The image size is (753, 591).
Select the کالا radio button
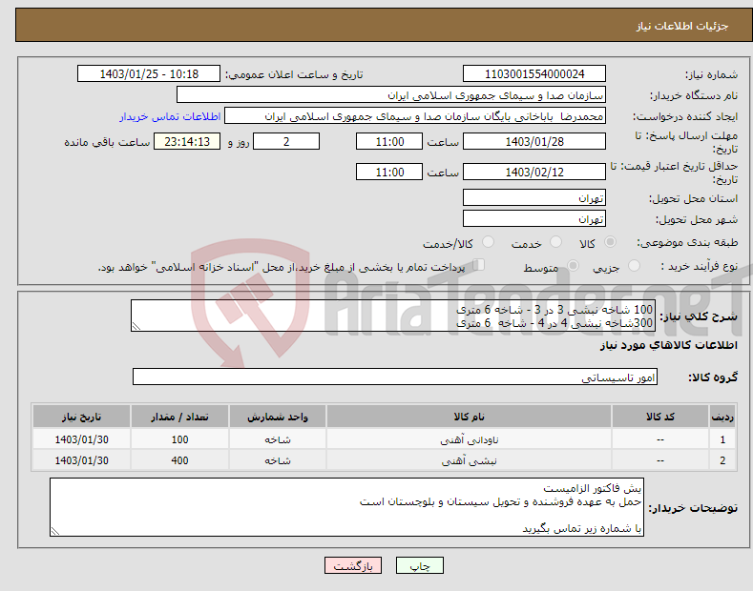[610, 242]
